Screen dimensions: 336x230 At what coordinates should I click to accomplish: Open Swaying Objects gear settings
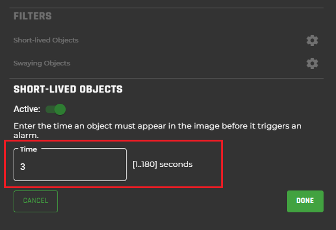(312, 64)
